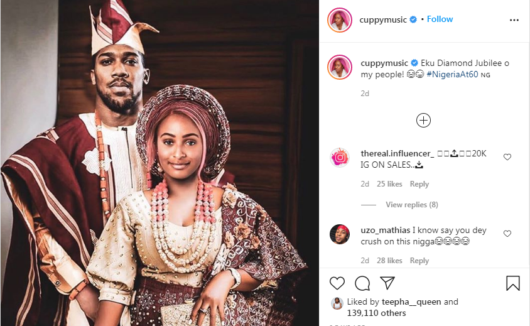
Task: Open thereal.influencer_ profile avatar
Action: click(x=340, y=158)
